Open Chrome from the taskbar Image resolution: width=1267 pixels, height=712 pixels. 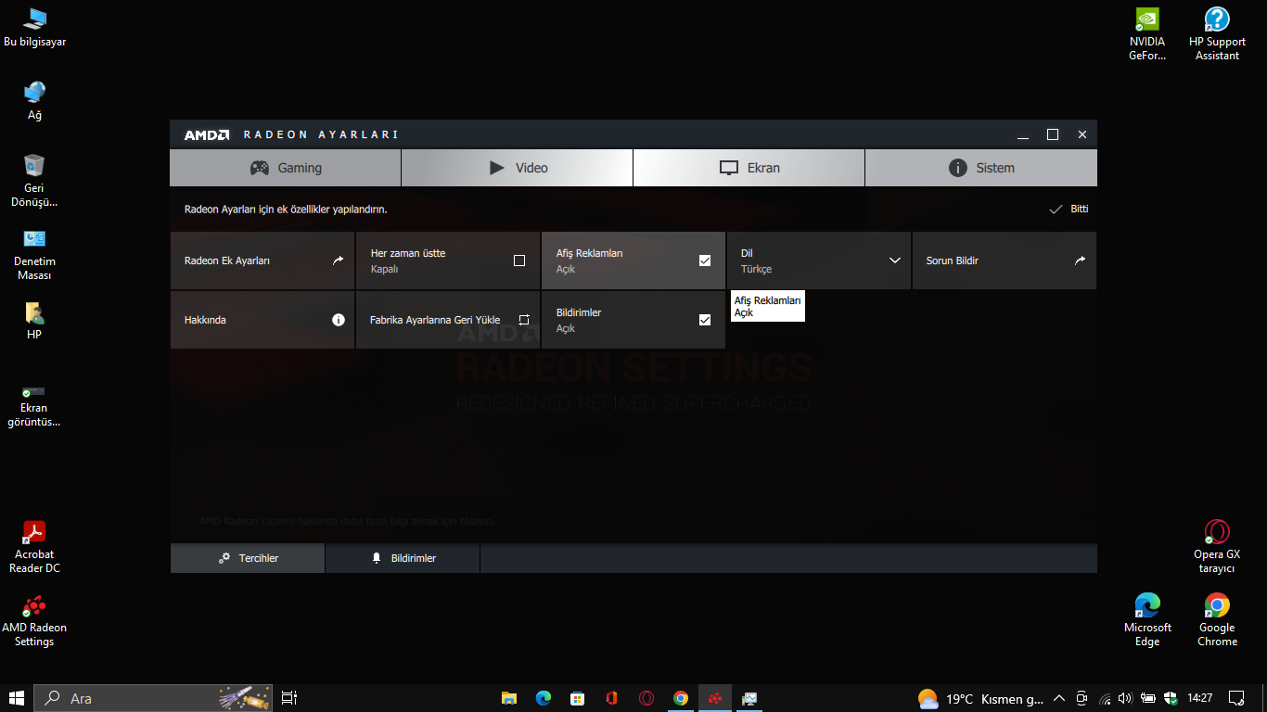(681, 698)
